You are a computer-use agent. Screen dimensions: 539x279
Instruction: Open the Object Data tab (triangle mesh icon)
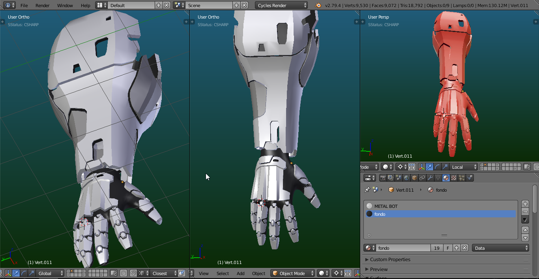pyautogui.click(x=438, y=178)
